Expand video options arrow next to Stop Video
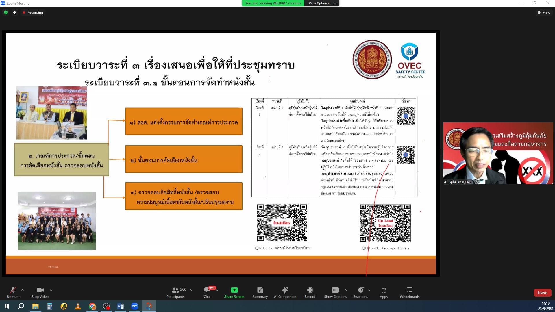The width and height of the screenshot is (555, 312). (51, 290)
